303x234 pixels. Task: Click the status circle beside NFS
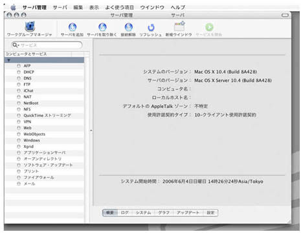point(19,109)
